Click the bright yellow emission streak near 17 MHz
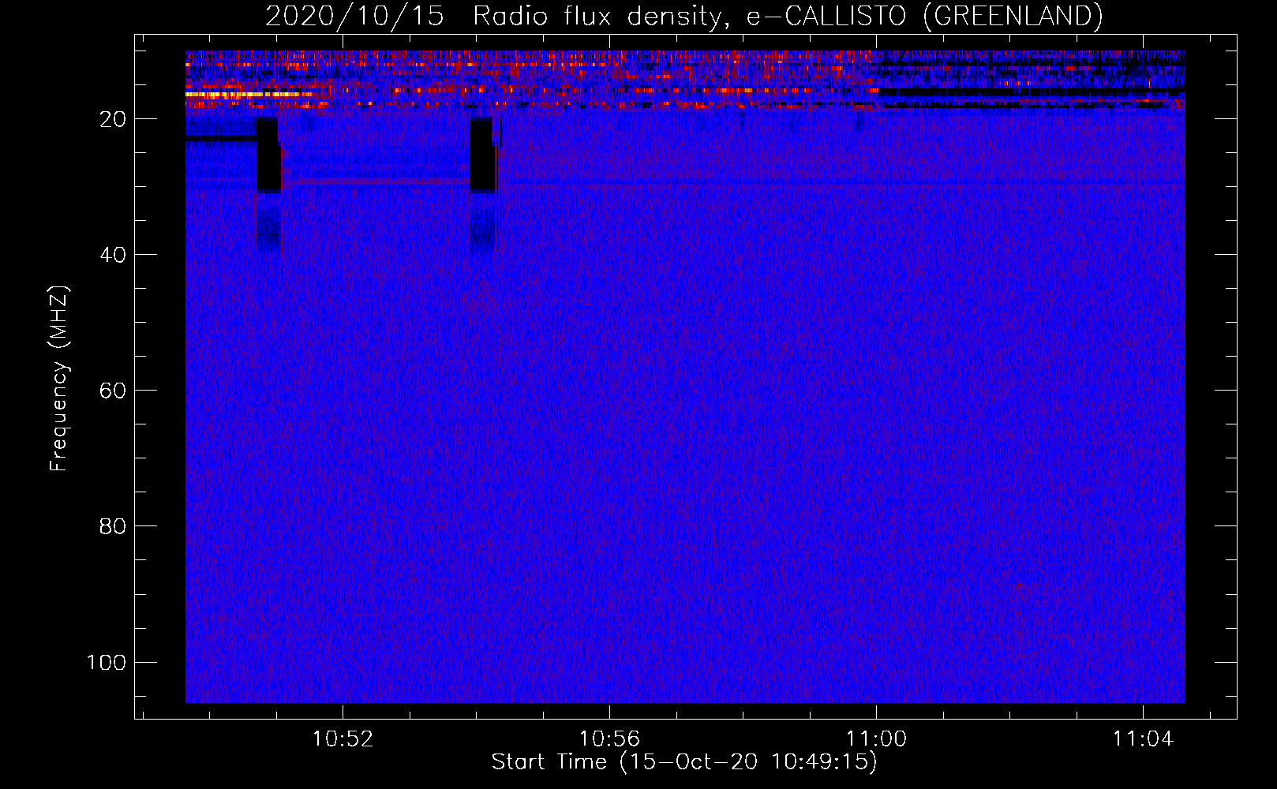 pos(247,95)
